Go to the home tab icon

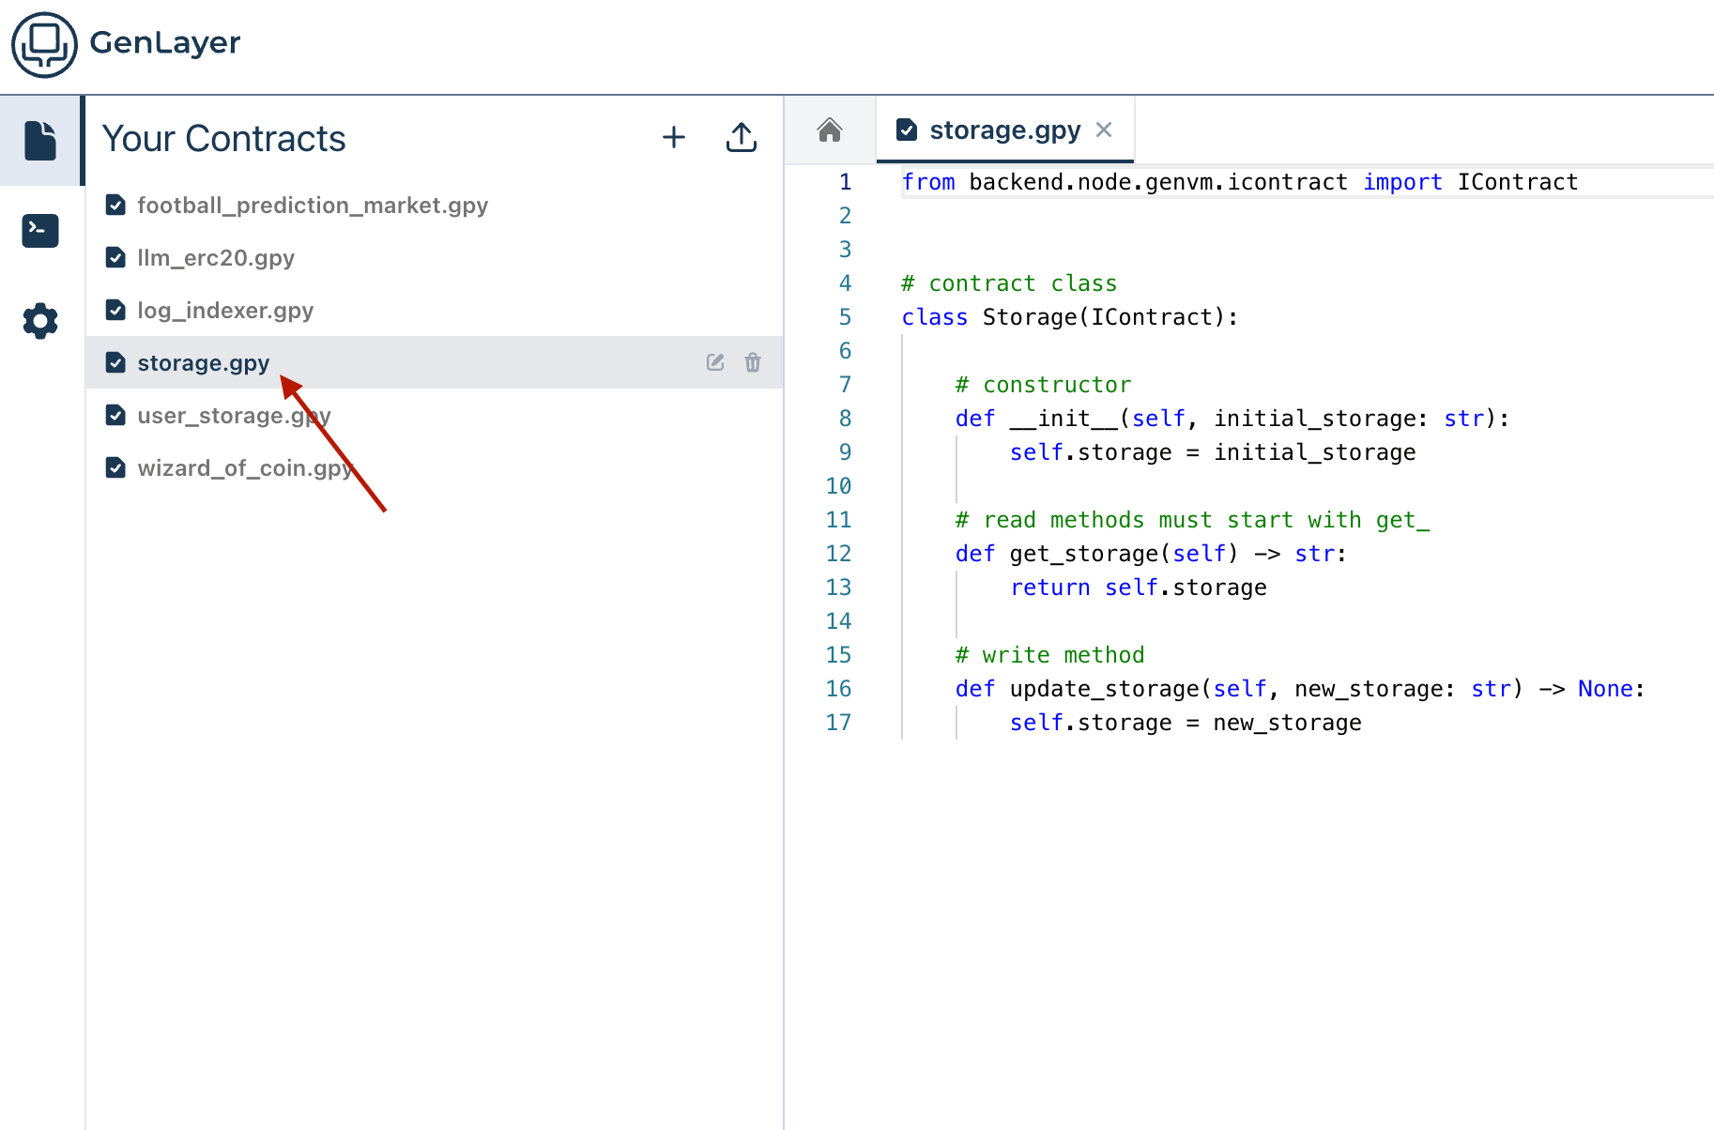[x=829, y=130]
